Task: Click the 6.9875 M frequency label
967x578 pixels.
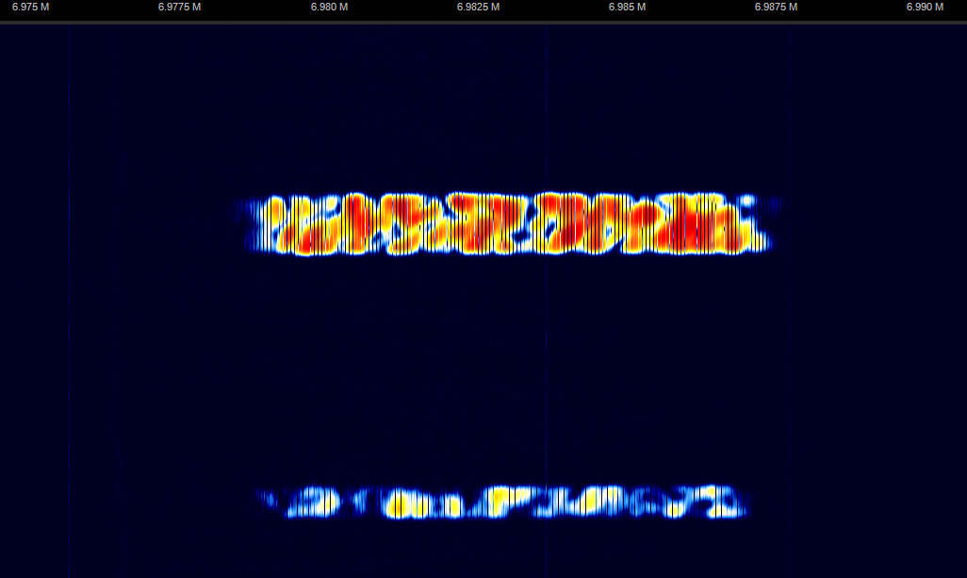Action: (776, 8)
